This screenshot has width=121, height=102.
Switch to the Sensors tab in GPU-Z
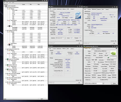pyautogui.click(x=93, y=49)
